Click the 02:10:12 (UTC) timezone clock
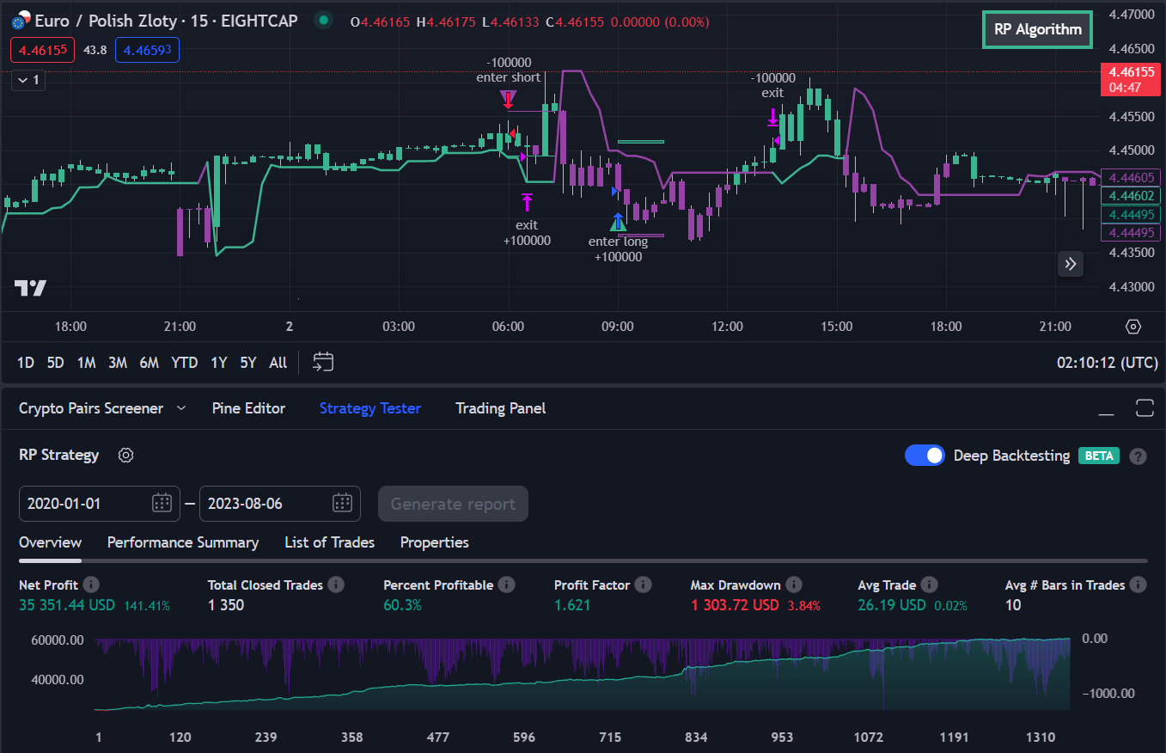 [1108, 363]
